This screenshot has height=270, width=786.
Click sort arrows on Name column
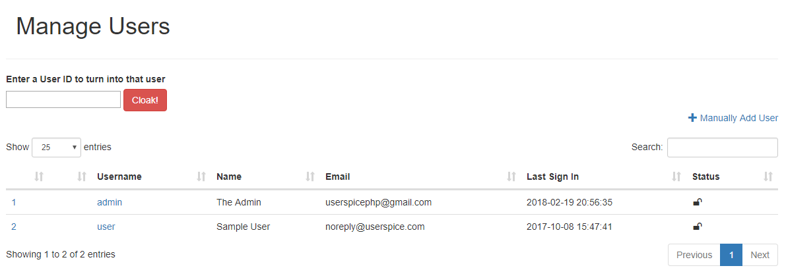tap(310, 176)
